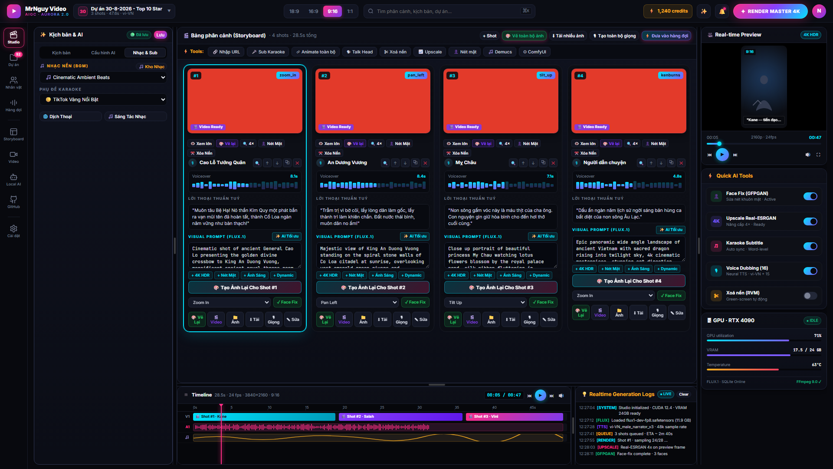Open the Storyboard sidebar icon
Image resolution: width=833 pixels, height=469 pixels.
click(x=13, y=134)
